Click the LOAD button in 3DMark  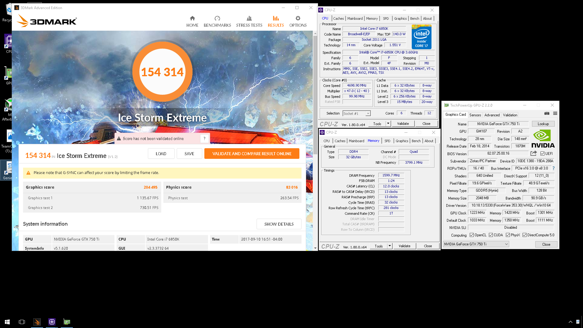tap(161, 154)
